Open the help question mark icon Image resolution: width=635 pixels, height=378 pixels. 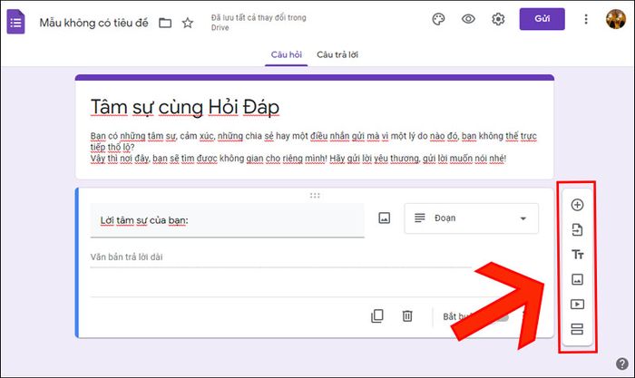[x=622, y=363]
